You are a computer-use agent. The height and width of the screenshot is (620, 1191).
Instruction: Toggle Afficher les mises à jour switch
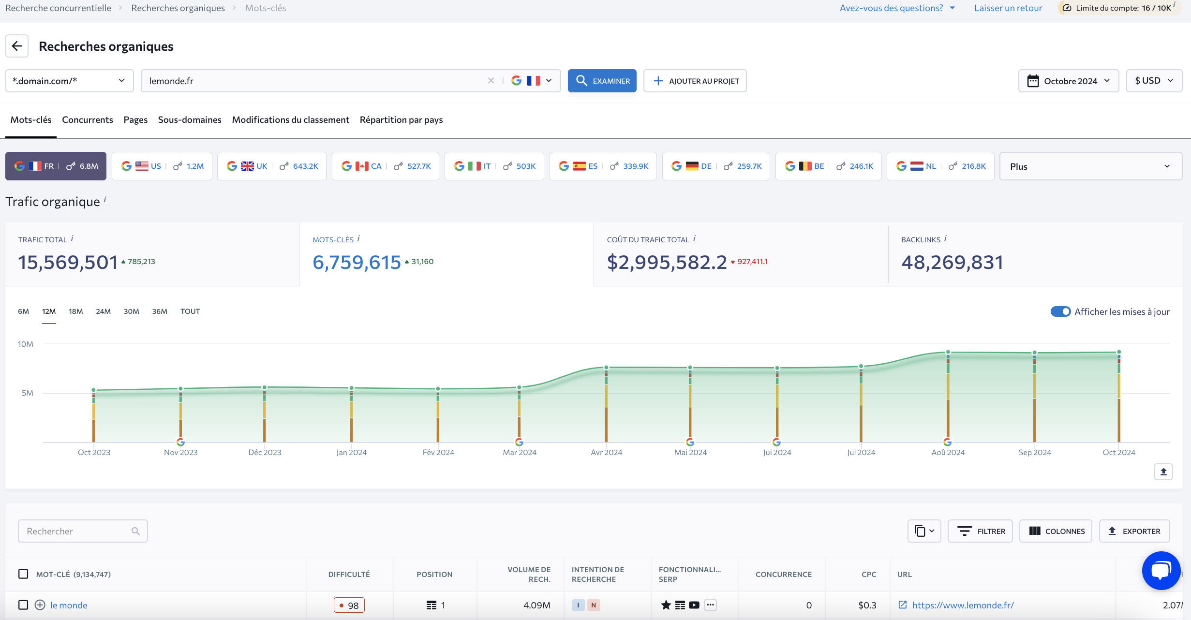click(1060, 311)
